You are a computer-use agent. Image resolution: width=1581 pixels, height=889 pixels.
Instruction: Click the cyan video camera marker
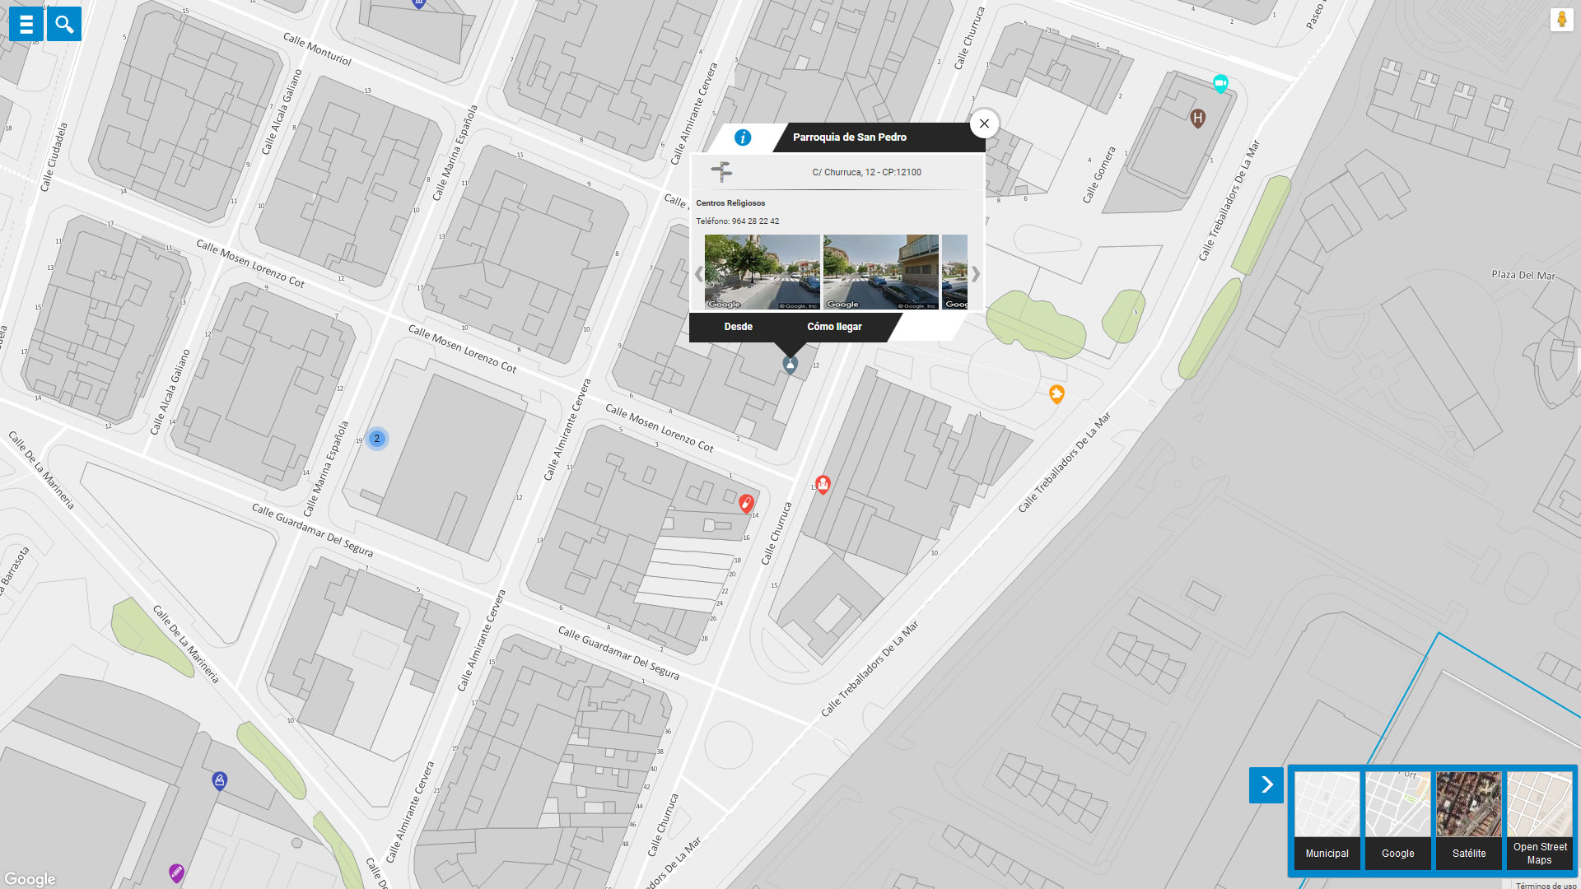(x=1220, y=83)
